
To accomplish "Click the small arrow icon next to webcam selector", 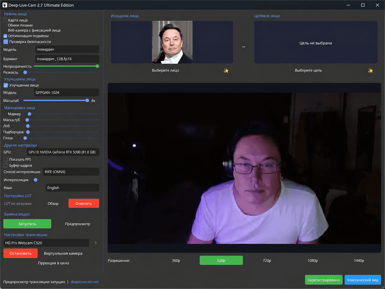I will (96, 243).
